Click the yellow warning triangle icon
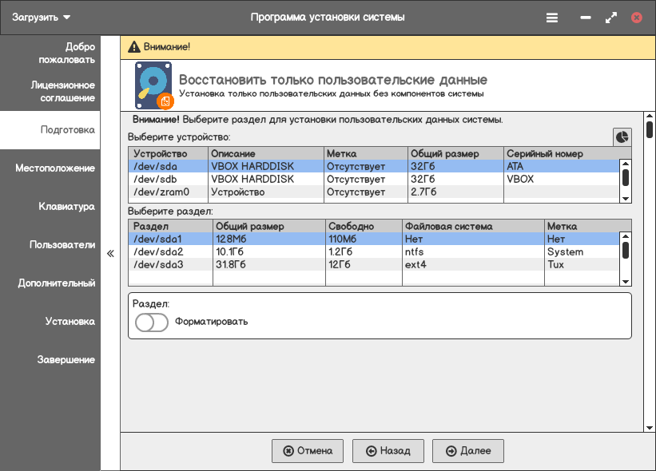The height and width of the screenshot is (471, 656). pos(133,47)
